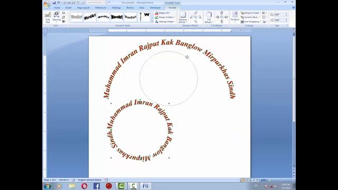Tilt the 3-D effect up

[222, 13]
